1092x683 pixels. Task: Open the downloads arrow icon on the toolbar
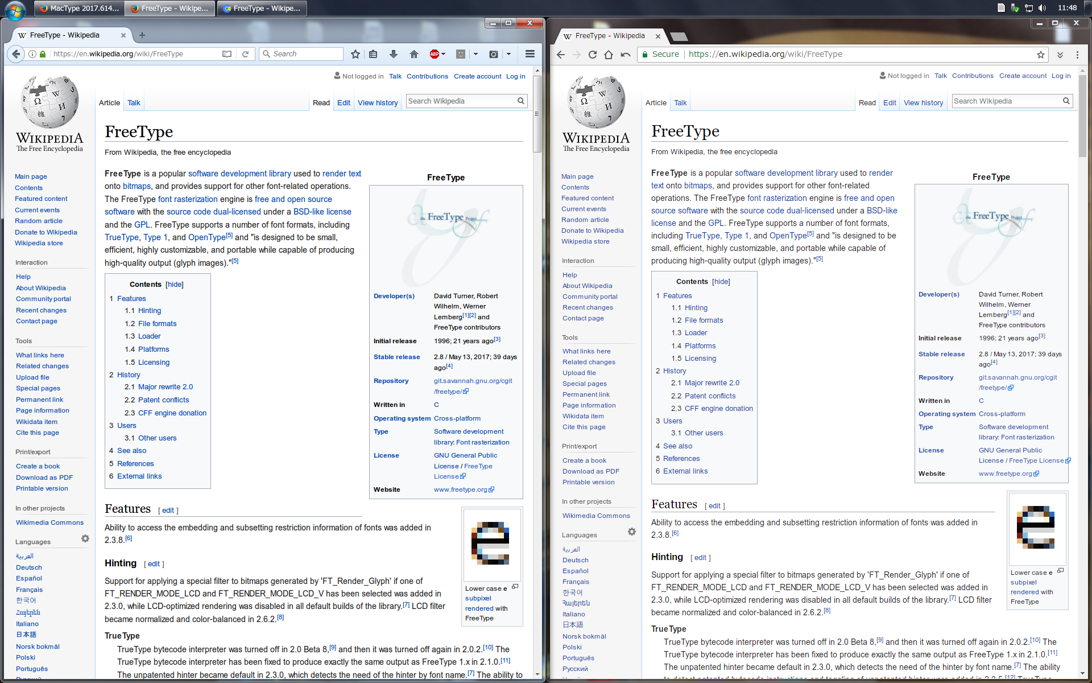click(x=393, y=54)
